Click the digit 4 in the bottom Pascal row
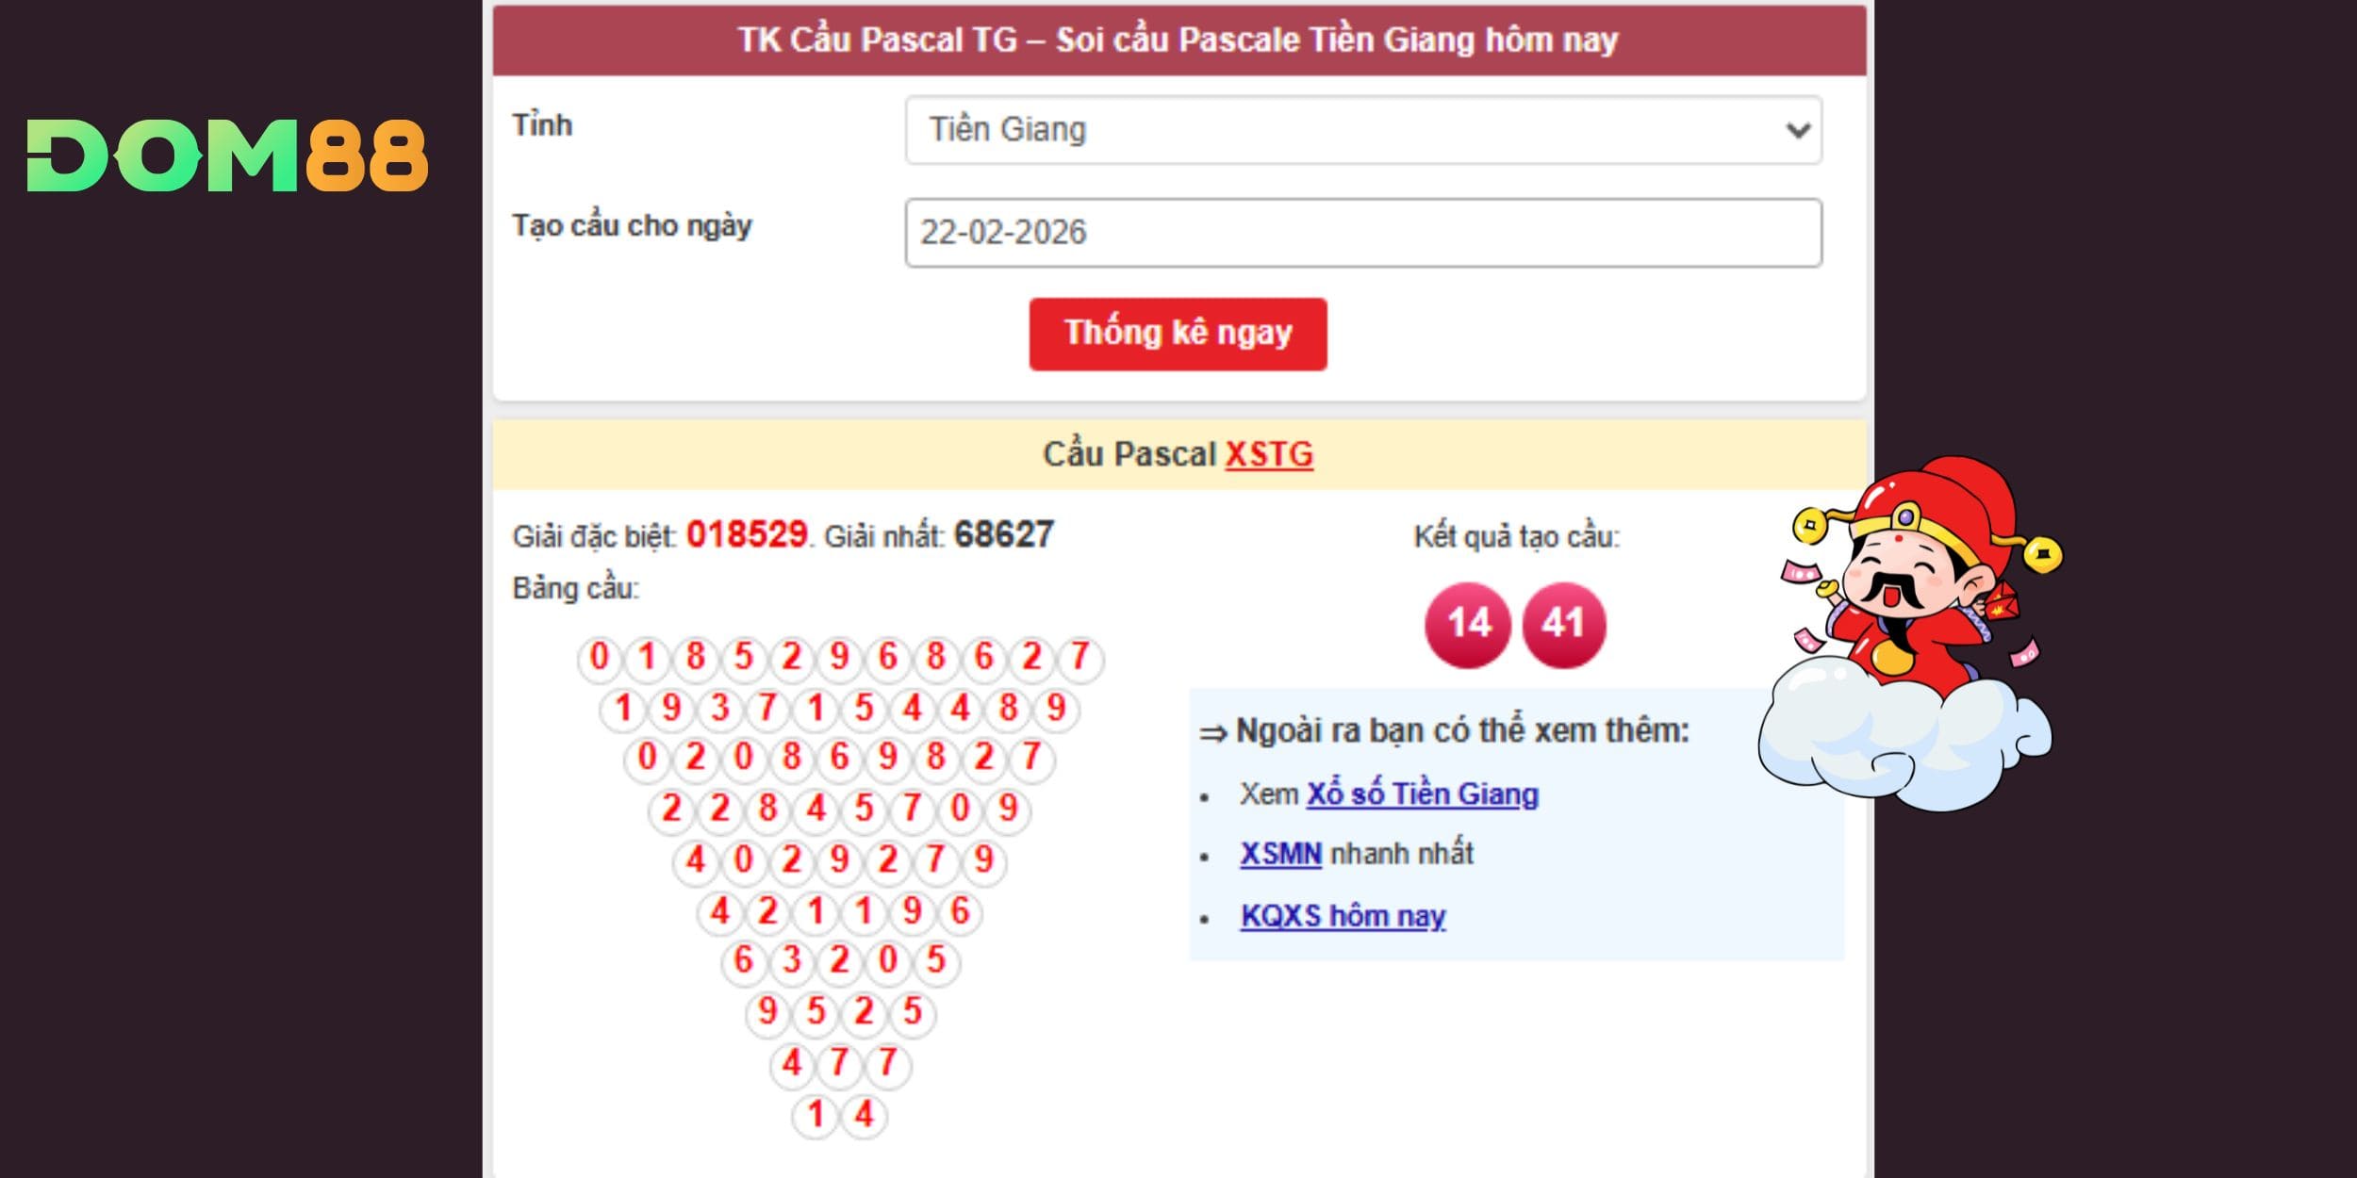This screenshot has height=1178, width=2357. (x=864, y=1115)
